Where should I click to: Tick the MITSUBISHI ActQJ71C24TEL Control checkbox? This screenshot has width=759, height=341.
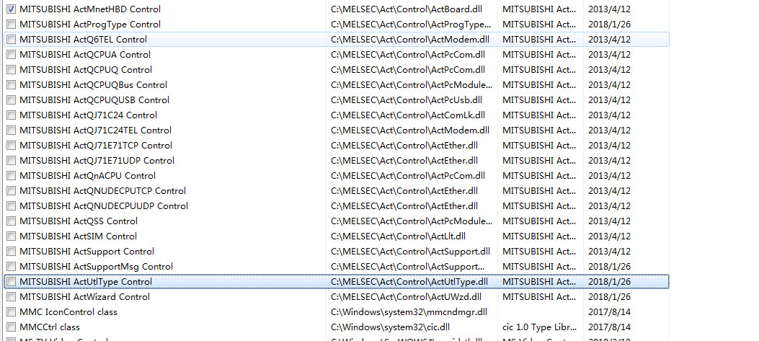[11, 130]
